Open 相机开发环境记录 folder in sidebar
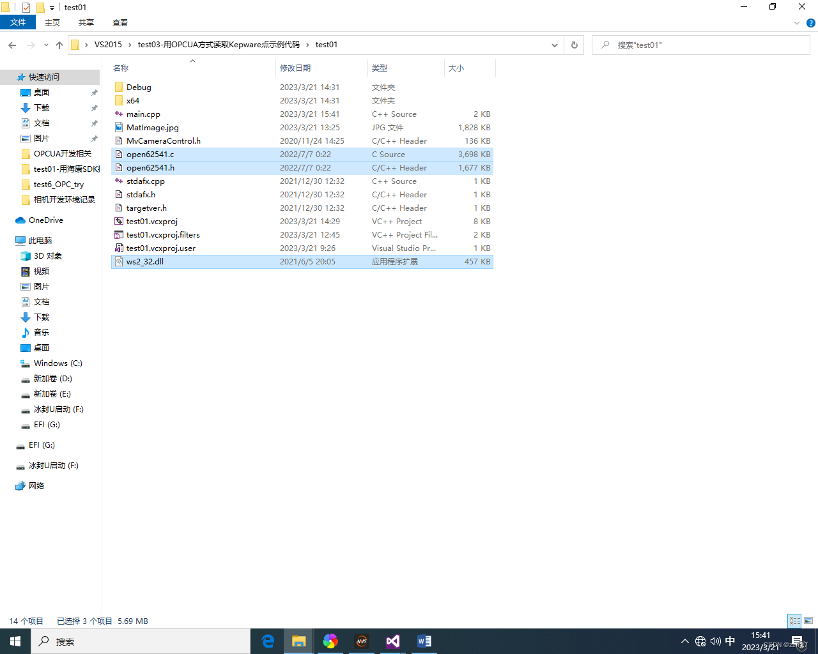The width and height of the screenshot is (818, 654). [65, 200]
